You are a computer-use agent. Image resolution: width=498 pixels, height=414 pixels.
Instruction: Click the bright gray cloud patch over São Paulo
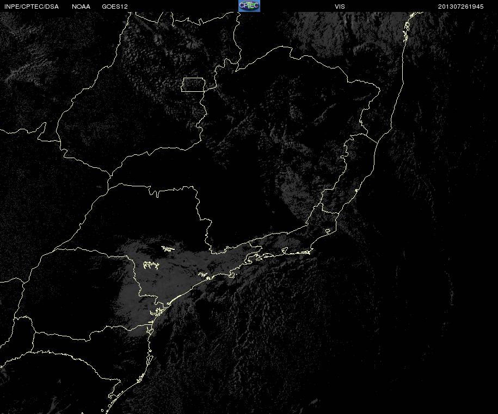pos(165,279)
